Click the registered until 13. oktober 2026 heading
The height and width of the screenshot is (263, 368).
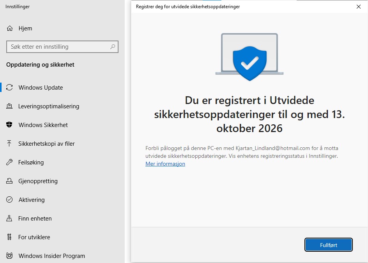coord(249,115)
